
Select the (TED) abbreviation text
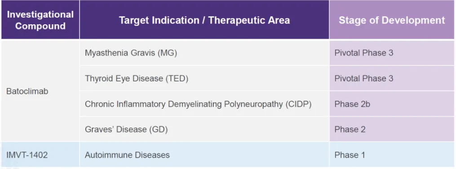pyautogui.click(x=177, y=79)
